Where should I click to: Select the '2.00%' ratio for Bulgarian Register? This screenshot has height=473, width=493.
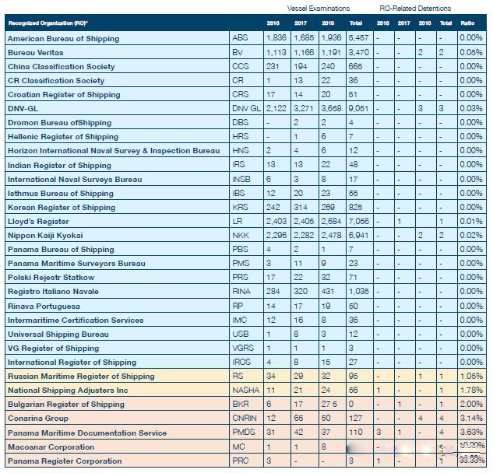(x=471, y=404)
